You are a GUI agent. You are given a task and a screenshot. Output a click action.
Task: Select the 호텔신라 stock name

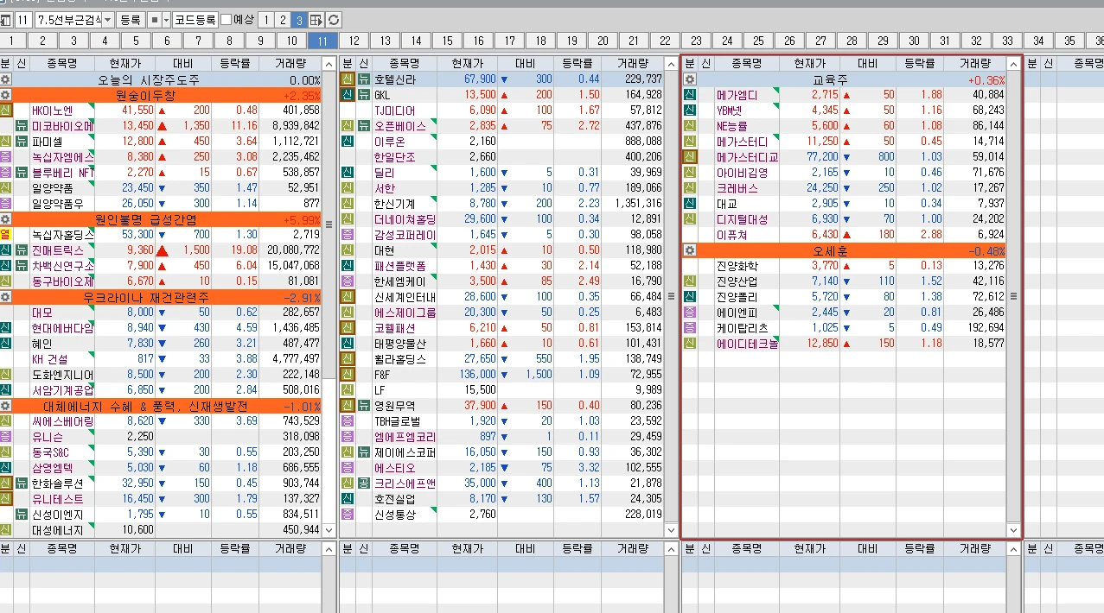[x=395, y=79]
